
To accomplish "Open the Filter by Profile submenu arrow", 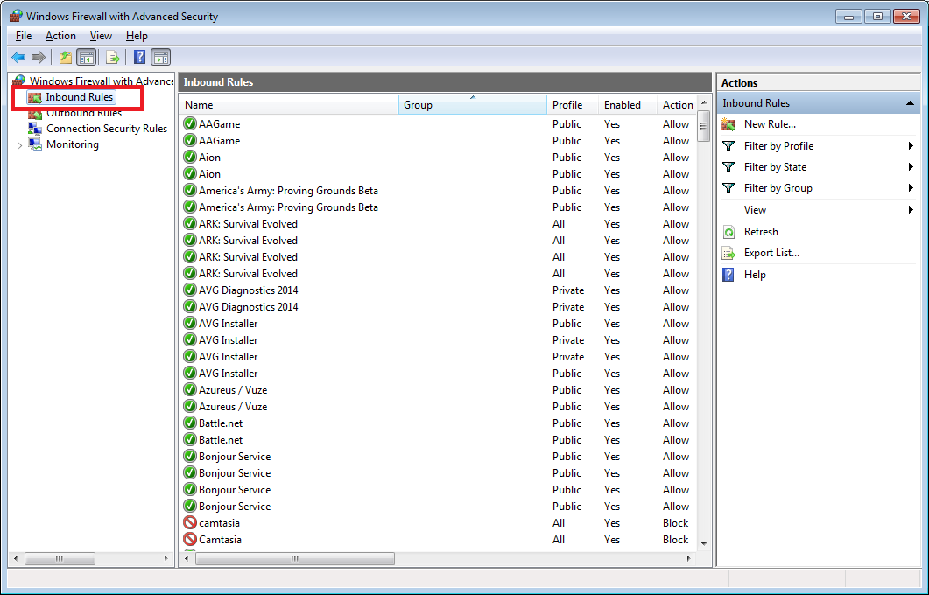I will pos(911,145).
